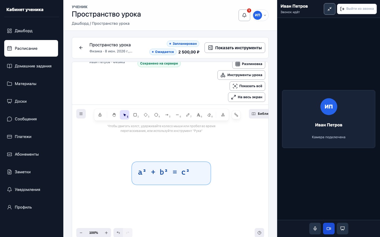380x237 pixels.
Task: Select the Pencil freedraw tool
Action: coord(188,115)
